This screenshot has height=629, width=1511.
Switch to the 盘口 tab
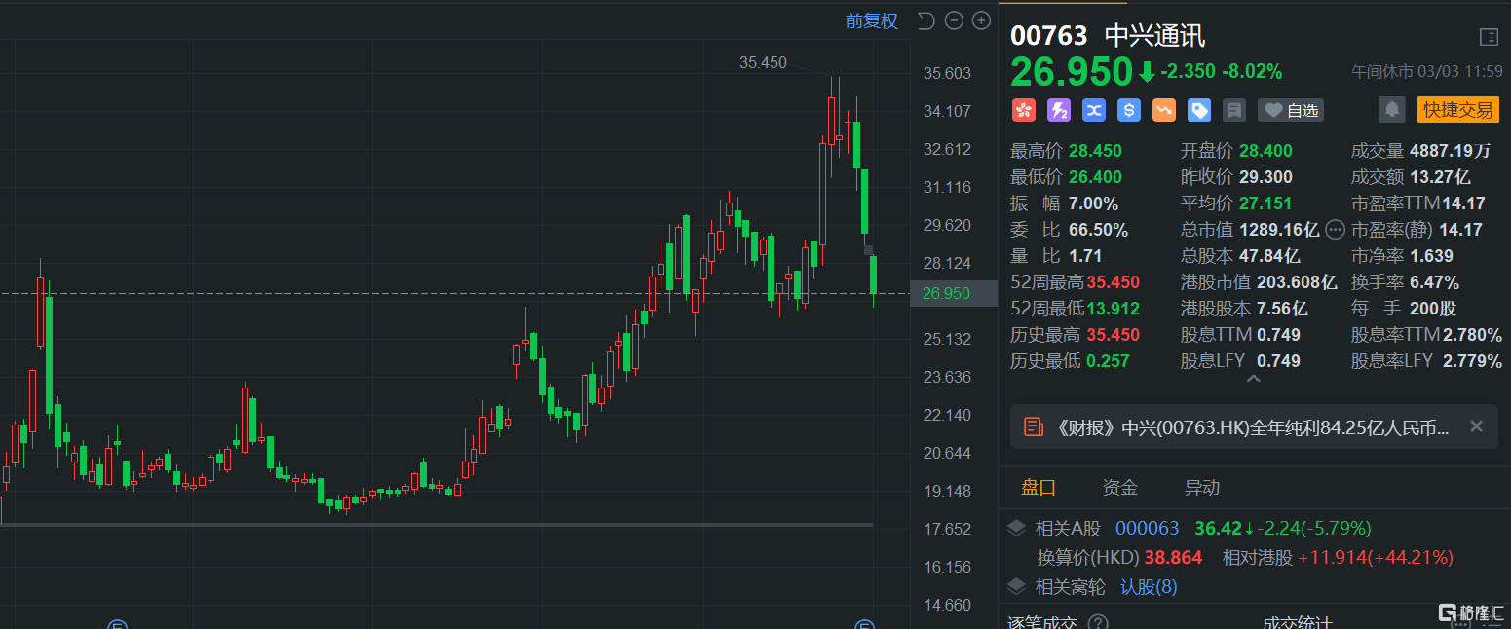click(1039, 488)
